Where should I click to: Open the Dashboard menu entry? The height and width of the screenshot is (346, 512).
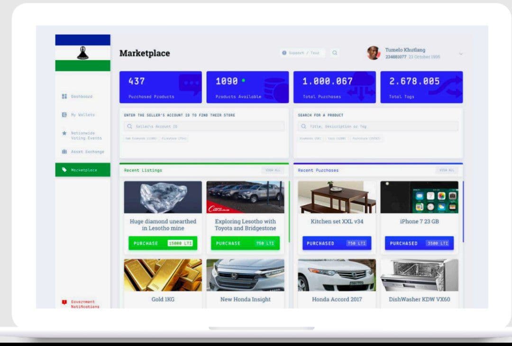82,96
